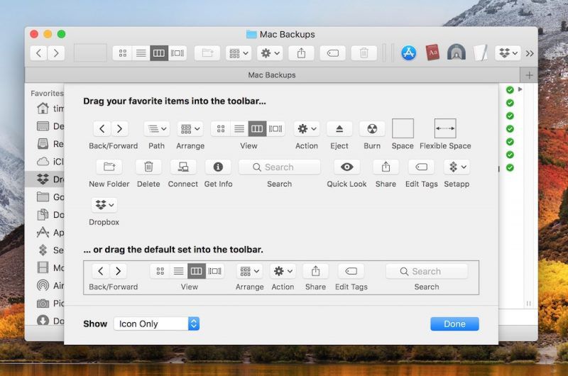The height and width of the screenshot is (376, 568).
Task: Switch to list view in Finder toolbar
Action: click(x=141, y=53)
